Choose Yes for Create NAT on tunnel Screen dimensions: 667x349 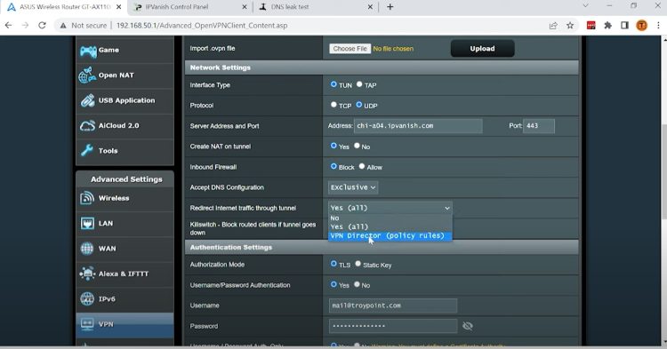pyautogui.click(x=333, y=146)
